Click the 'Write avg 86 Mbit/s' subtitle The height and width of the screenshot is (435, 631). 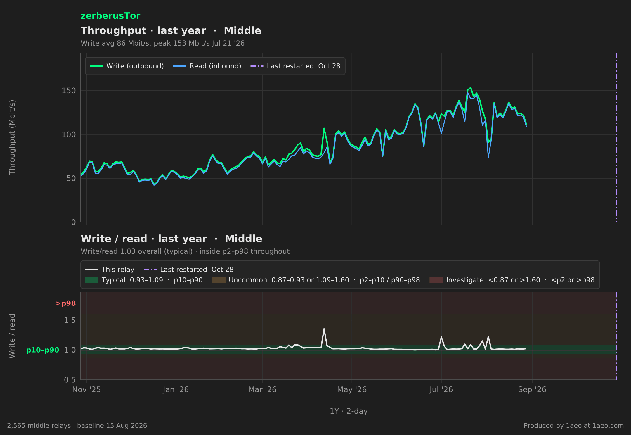coord(115,43)
